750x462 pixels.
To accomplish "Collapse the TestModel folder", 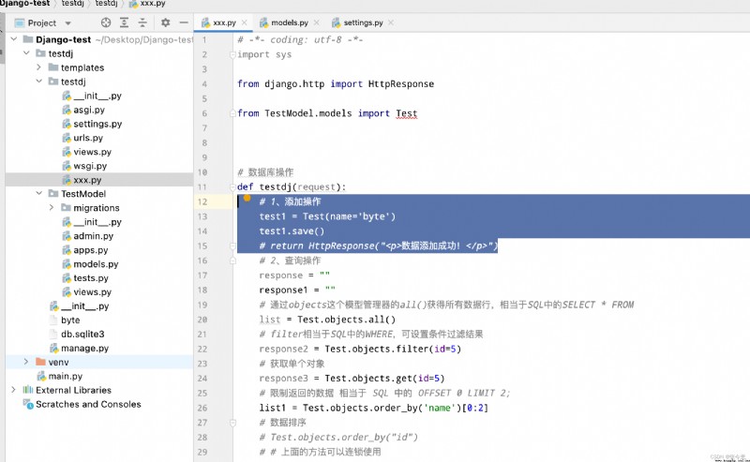I will 39,193.
